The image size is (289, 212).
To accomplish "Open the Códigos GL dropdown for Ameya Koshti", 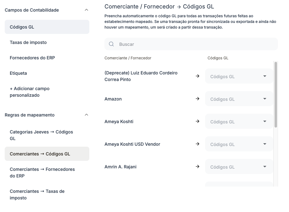I will (x=239, y=122).
